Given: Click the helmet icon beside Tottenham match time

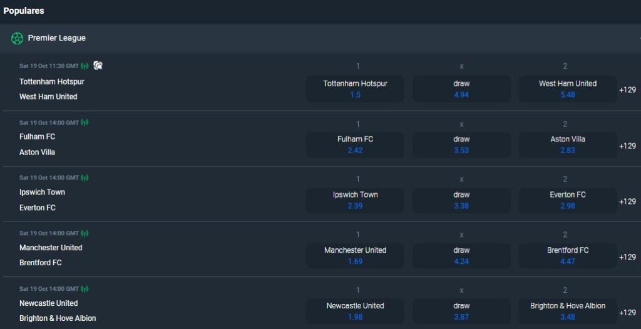Looking at the screenshot, I should (x=98, y=66).
